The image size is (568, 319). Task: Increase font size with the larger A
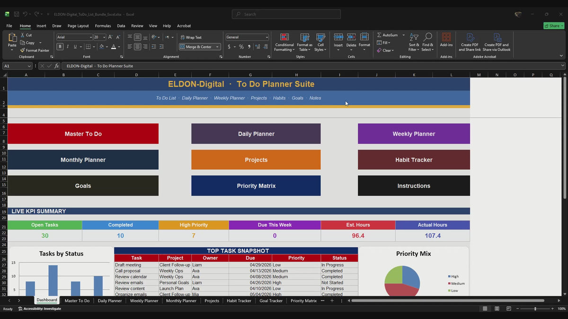pos(110,37)
